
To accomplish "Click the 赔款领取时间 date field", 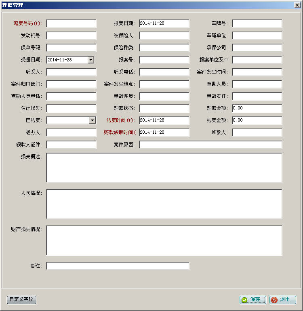I will (x=164, y=132).
